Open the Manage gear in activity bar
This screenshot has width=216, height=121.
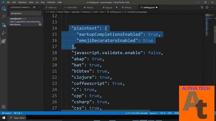(x=4, y=107)
